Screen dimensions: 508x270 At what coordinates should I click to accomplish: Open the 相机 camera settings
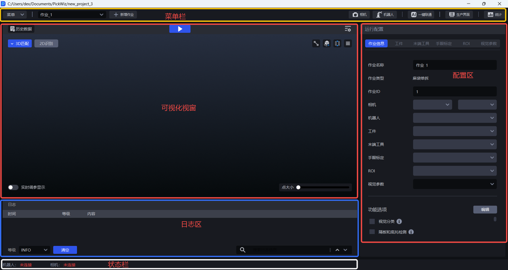click(360, 15)
